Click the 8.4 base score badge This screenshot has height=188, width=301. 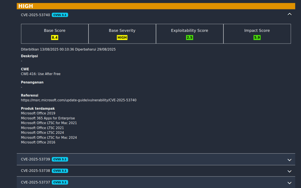coord(55,37)
